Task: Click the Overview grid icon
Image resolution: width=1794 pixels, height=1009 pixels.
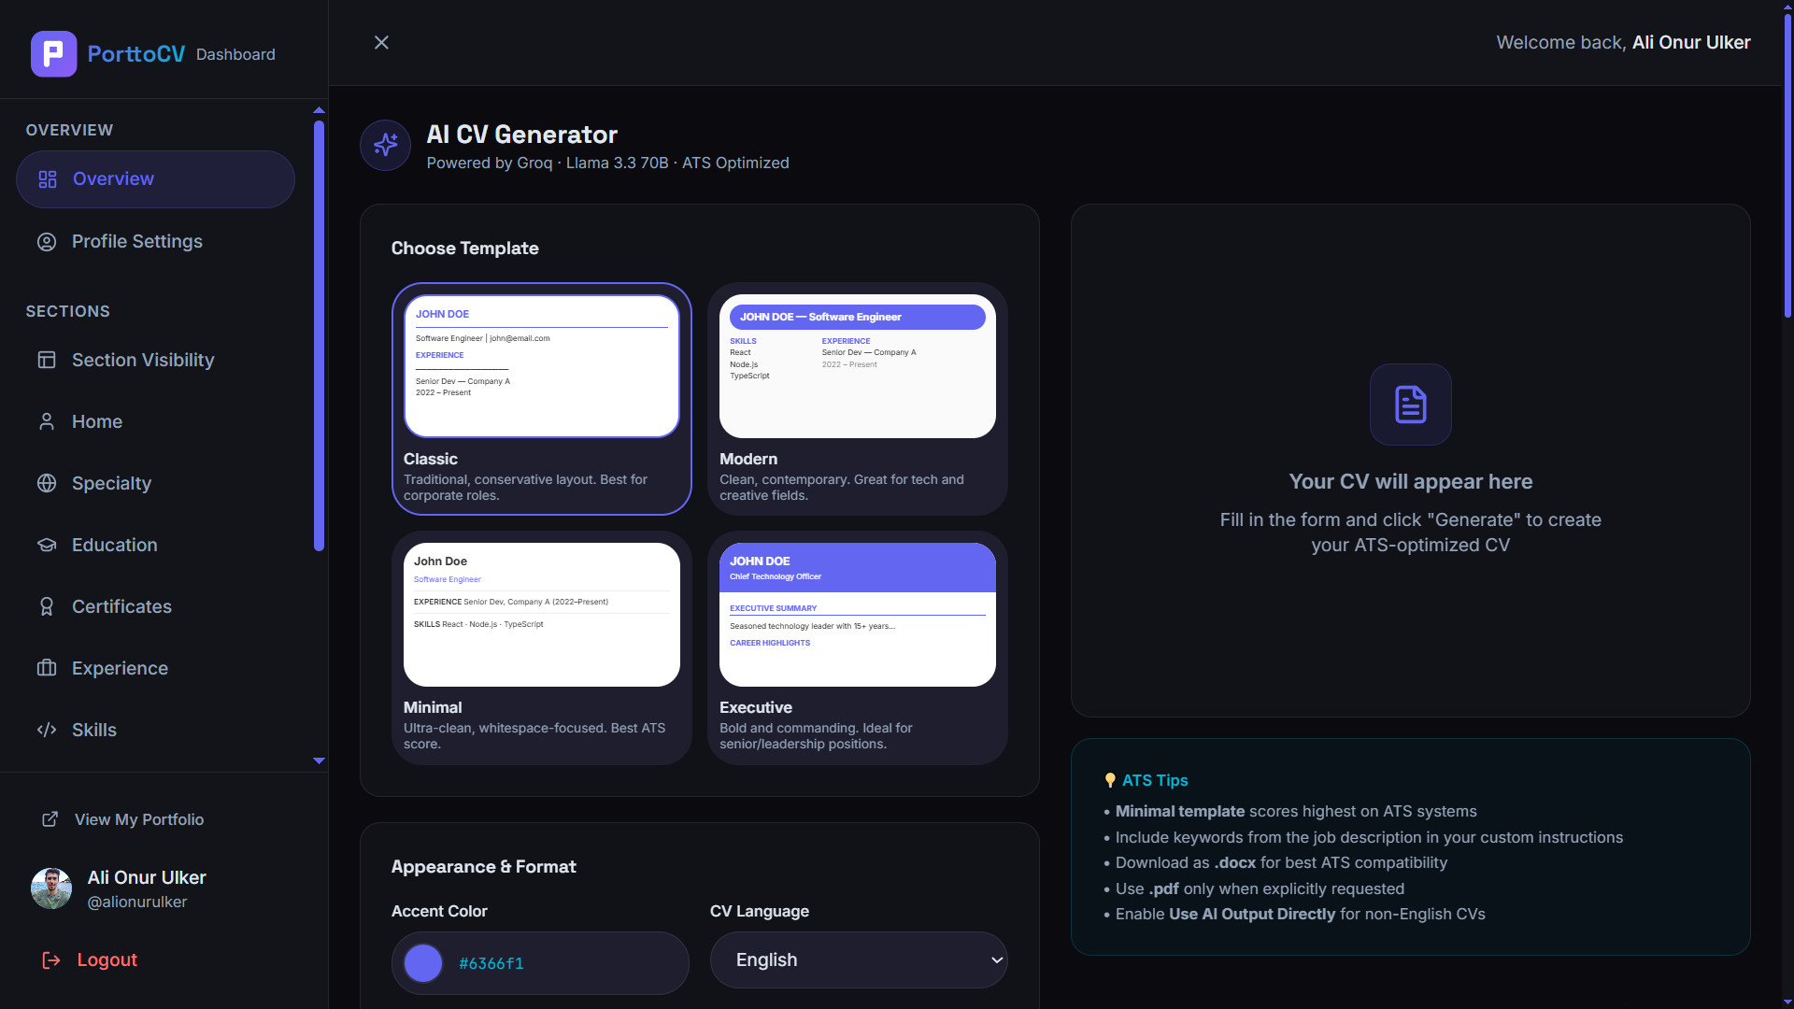Action: pos(48,179)
